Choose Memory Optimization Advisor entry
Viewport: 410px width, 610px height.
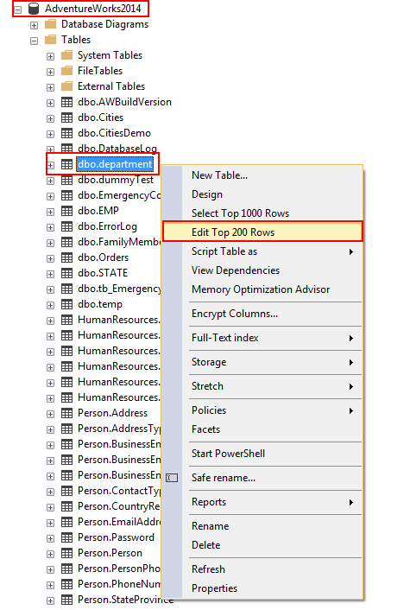[x=262, y=289]
